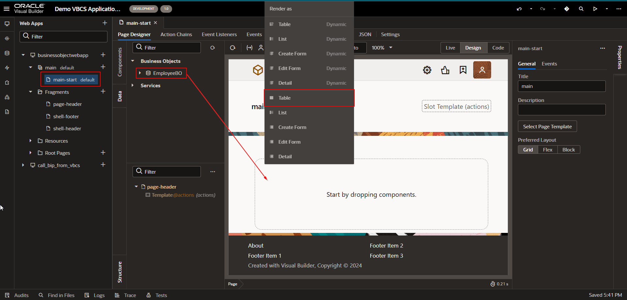Toggle the Components side tab

tap(120, 62)
